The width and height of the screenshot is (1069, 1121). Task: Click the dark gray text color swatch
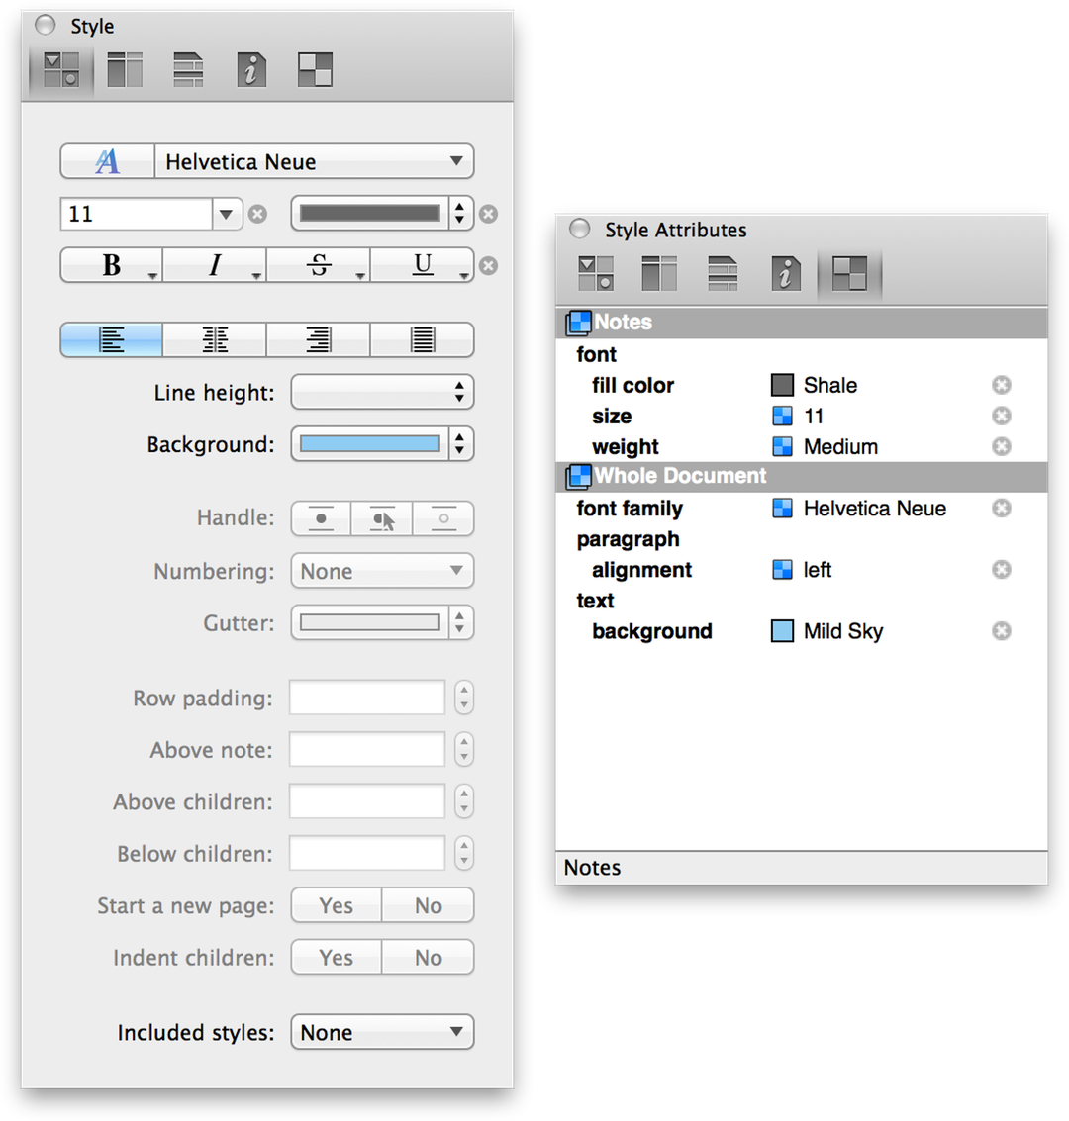click(369, 214)
